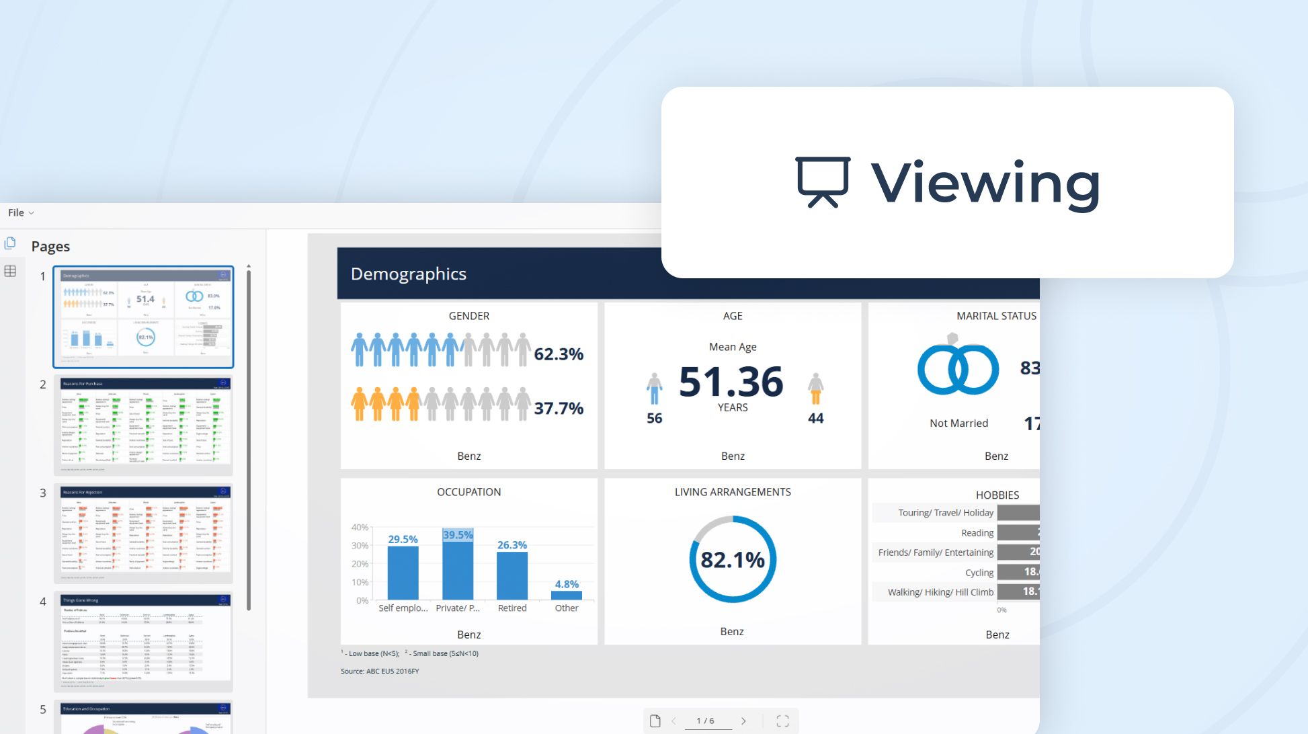1308x734 pixels.
Task: Click the page number field 1 / 6
Action: tap(706, 721)
